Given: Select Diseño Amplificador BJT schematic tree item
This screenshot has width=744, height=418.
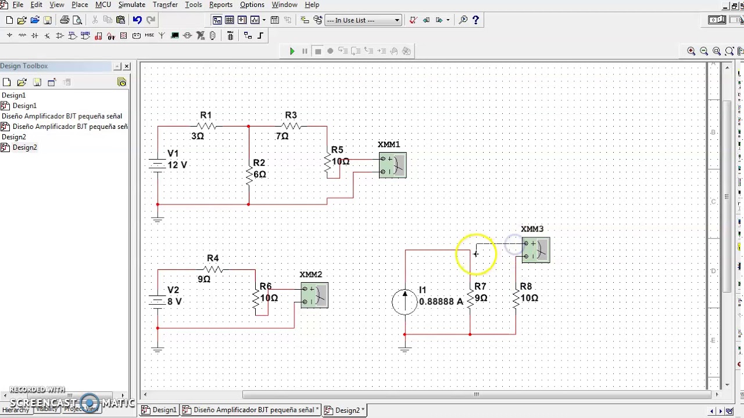Looking at the screenshot, I should [x=70, y=127].
